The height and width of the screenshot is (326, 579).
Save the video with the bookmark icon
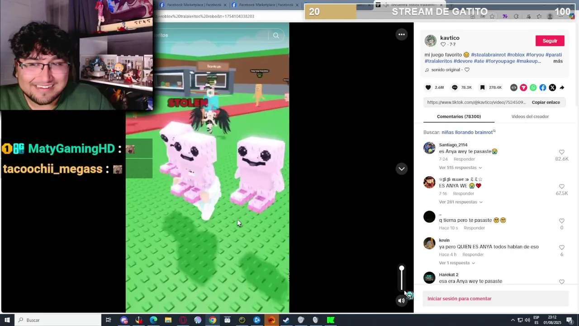click(482, 87)
